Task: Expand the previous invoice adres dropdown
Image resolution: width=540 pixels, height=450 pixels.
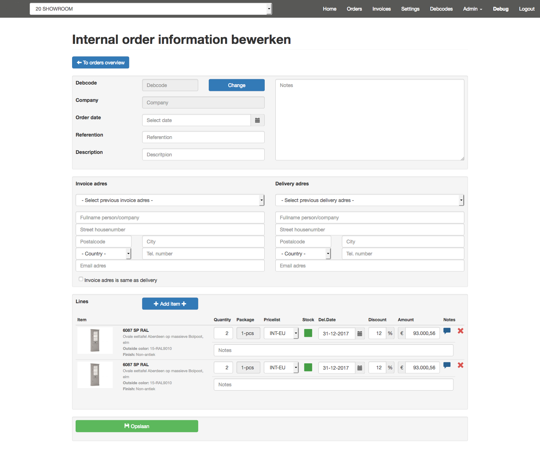Action: 170,200
